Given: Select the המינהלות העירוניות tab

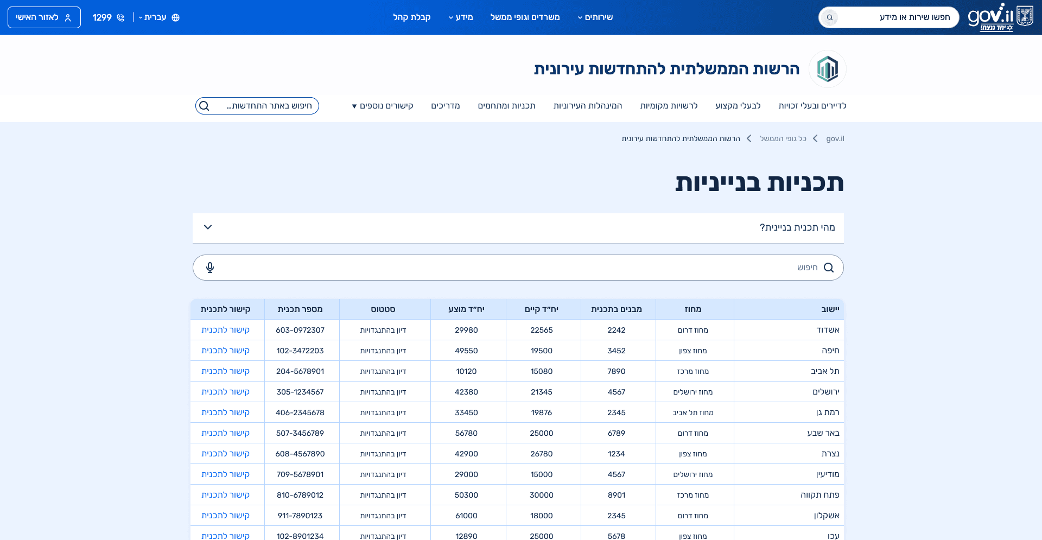Looking at the screenshot, I should click(588, 106).
